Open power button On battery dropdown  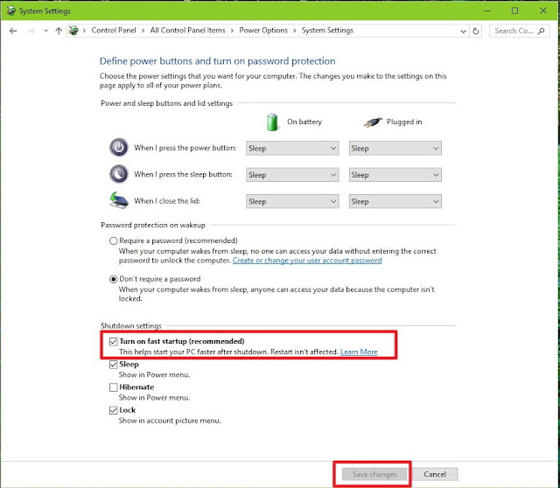pos(292,148)
